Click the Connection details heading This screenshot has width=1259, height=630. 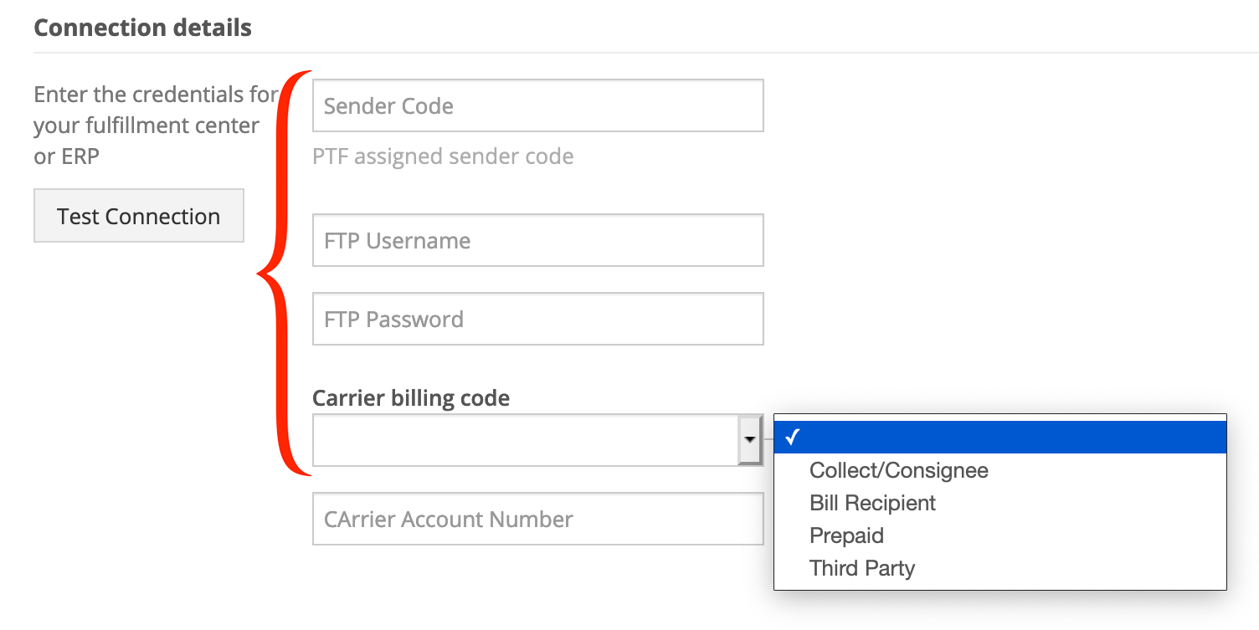click(x=142, y=28)
